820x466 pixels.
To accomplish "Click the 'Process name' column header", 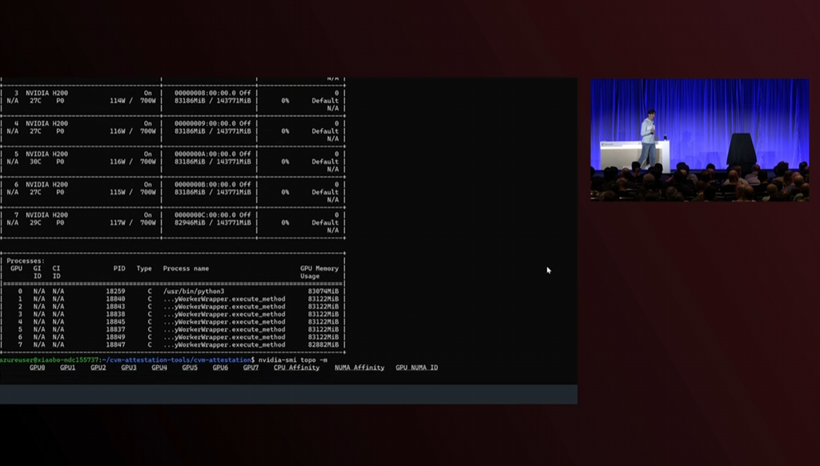I will point(186,268).
